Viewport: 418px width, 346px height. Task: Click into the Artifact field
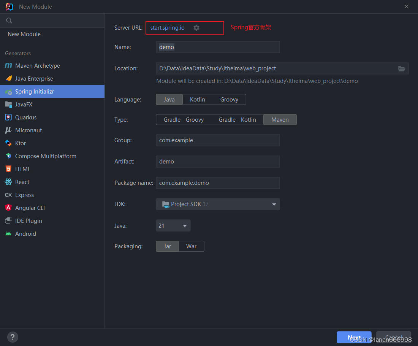(x=218, y=162)
